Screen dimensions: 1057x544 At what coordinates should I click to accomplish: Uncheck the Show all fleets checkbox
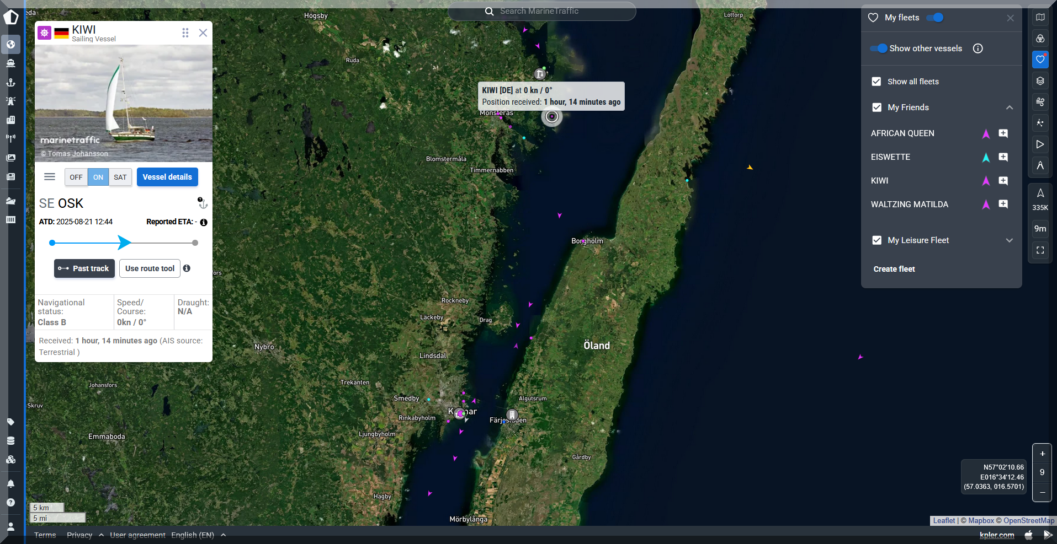(x=877, y=82)
